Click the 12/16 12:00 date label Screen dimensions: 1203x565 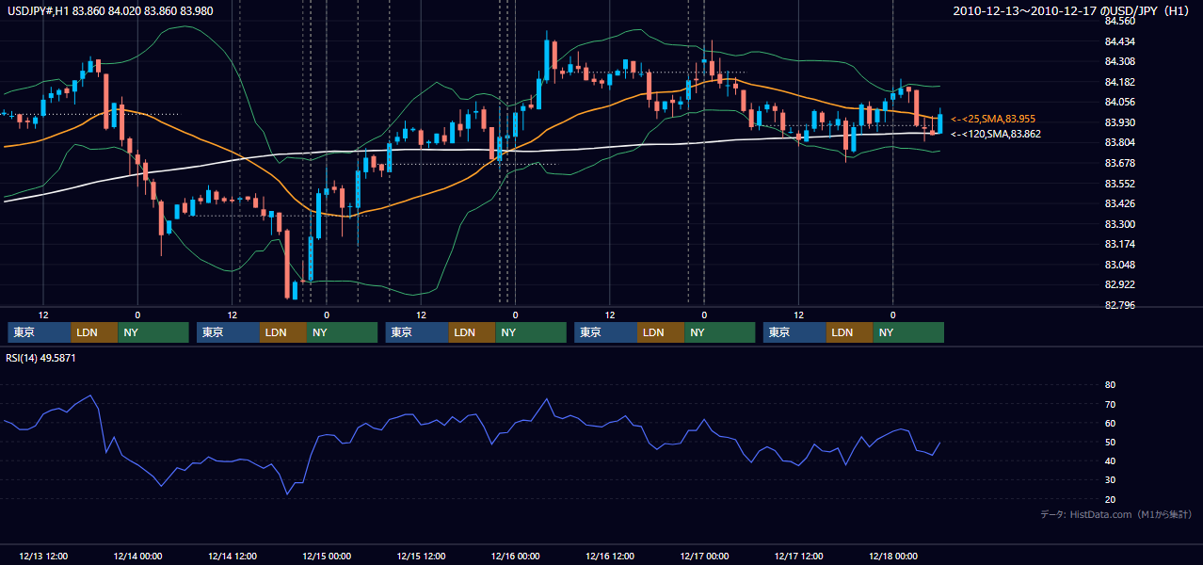coord(610,556)
